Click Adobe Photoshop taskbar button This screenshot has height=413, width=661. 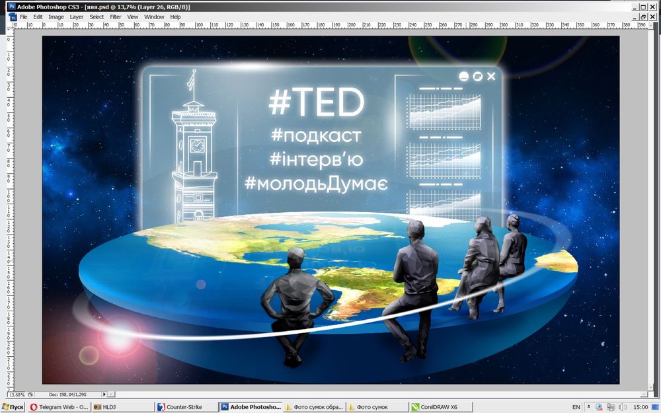click(x=251, y=407)
